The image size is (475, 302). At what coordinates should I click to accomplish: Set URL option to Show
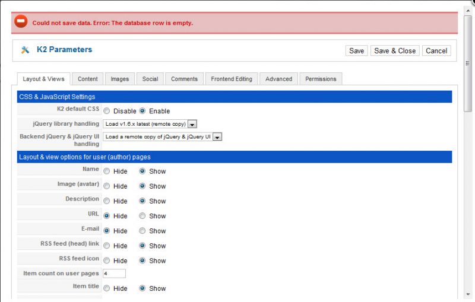[x=142, y=216]
